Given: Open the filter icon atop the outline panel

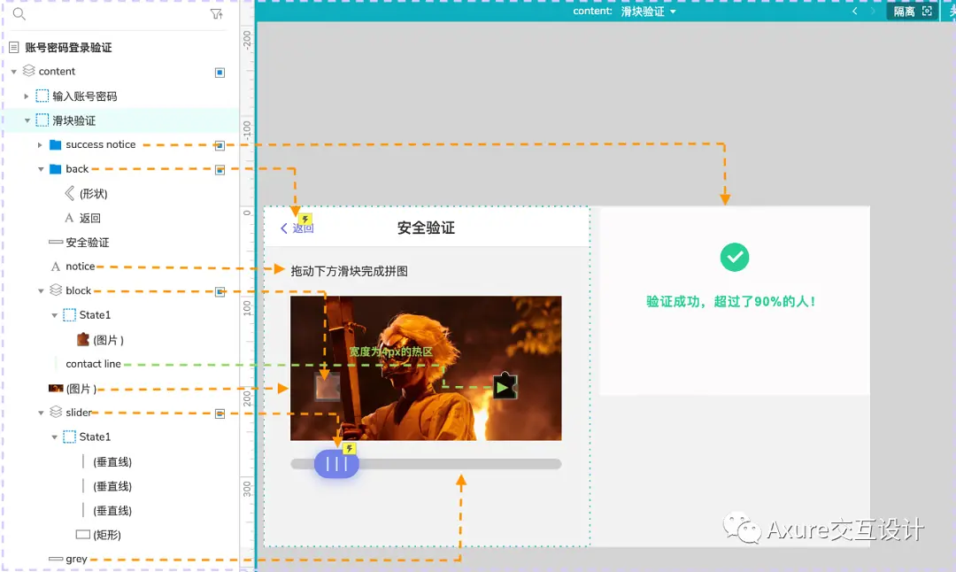Looking at the screenshot, I should click(x=215, y=15).
